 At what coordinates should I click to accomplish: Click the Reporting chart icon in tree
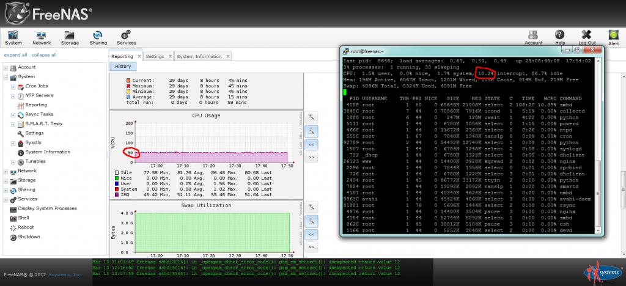(x=21, y=105)
